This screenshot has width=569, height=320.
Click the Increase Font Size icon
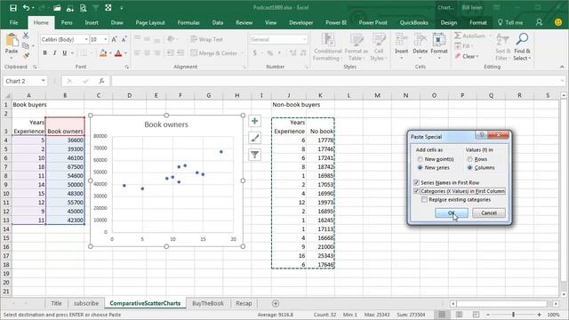point(114,39)
